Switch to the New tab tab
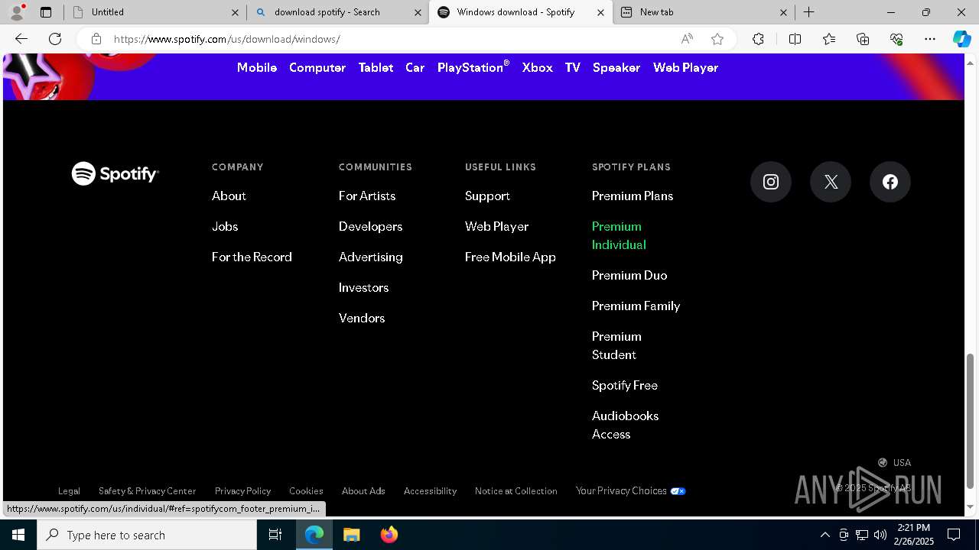Screen dimensions: 979x550 click(704, 12)
